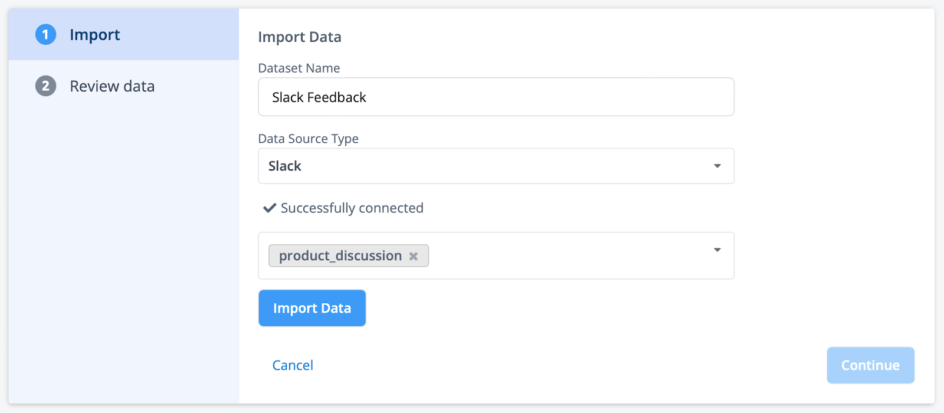Image resolution: width=944 pixels, height=413 pixels.
Task: Click the checkmark next to Successfully connected
Action: click(x=270, y=208)
